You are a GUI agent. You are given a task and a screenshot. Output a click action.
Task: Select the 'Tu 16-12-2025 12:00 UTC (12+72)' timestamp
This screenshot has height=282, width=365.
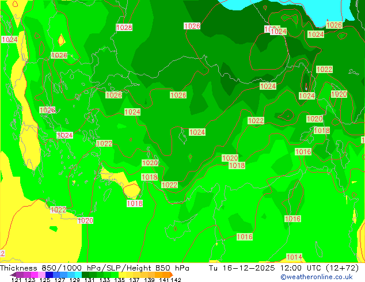pos(284,268)
